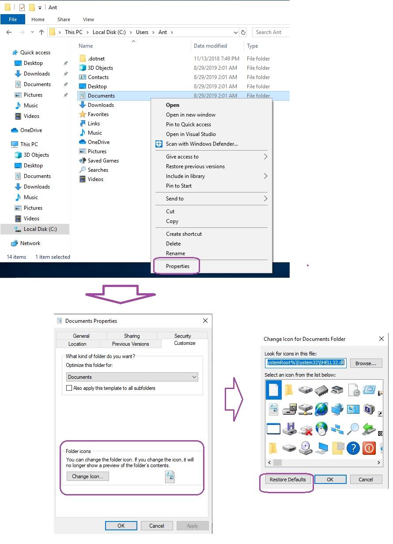Image resolution: width=393 pixels, height=544 pixels.
Task: Click the Browse button
Action: [x=366, y=363]
